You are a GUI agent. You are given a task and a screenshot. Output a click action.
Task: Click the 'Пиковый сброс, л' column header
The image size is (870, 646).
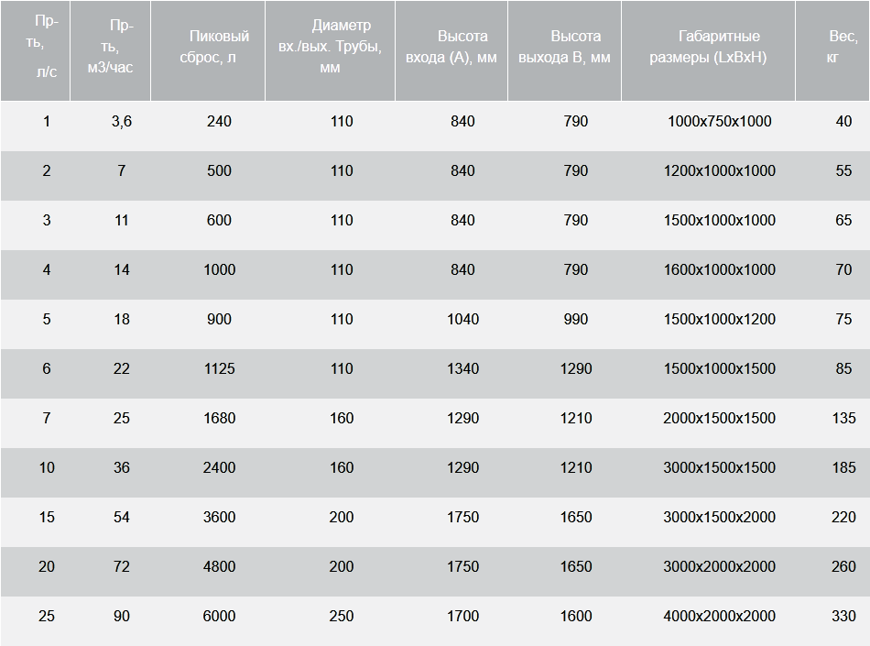(219, 47)
